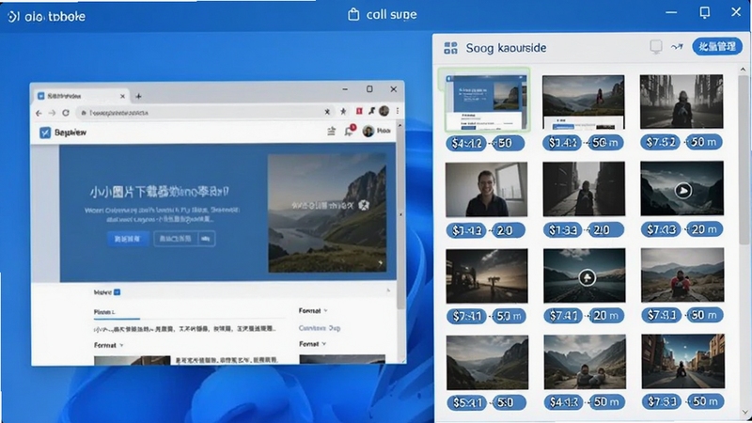Screen dimensions: 752x423
Task: Click the blue pill button in panel header
Action: tap(717, 46)
